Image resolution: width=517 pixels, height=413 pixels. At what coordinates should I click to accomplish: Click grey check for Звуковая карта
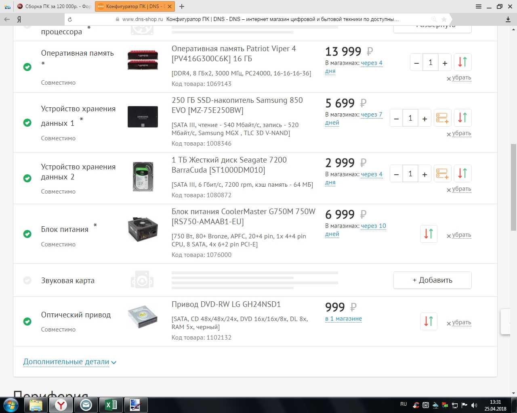(27, 280)
